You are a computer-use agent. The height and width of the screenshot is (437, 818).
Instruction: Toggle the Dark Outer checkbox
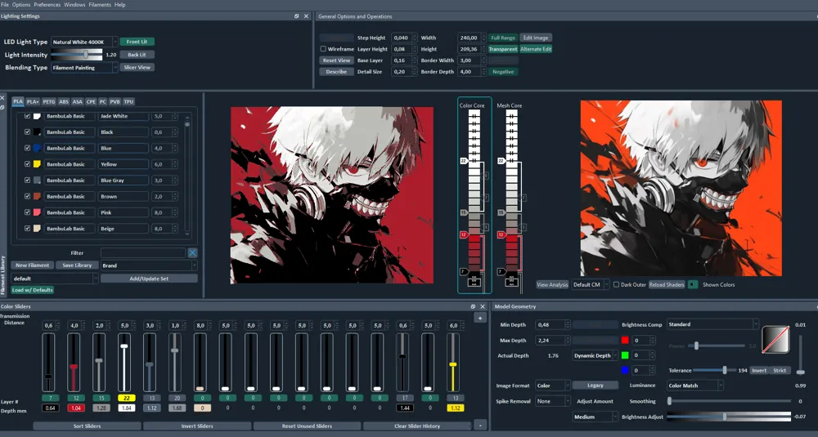616,285
